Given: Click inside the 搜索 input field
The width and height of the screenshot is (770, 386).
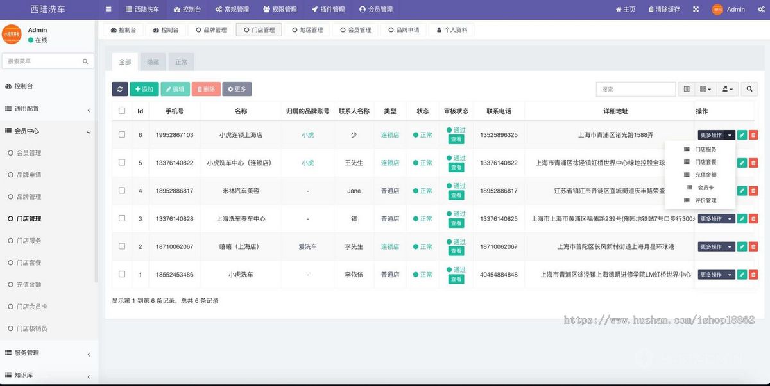Looking at the screenshot, I should pos(635,88).
